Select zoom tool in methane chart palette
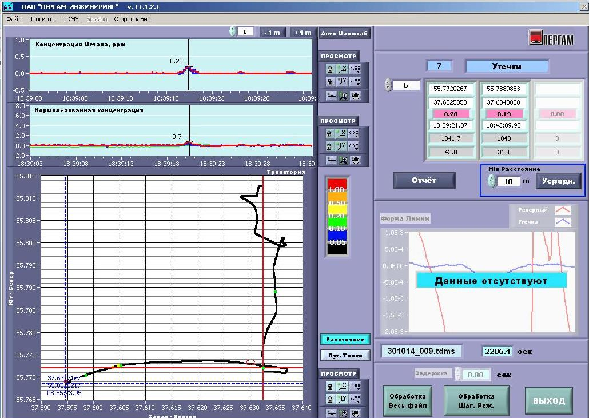Image resolution: width=589 pixels, height=418 pixels. point(343,96)
